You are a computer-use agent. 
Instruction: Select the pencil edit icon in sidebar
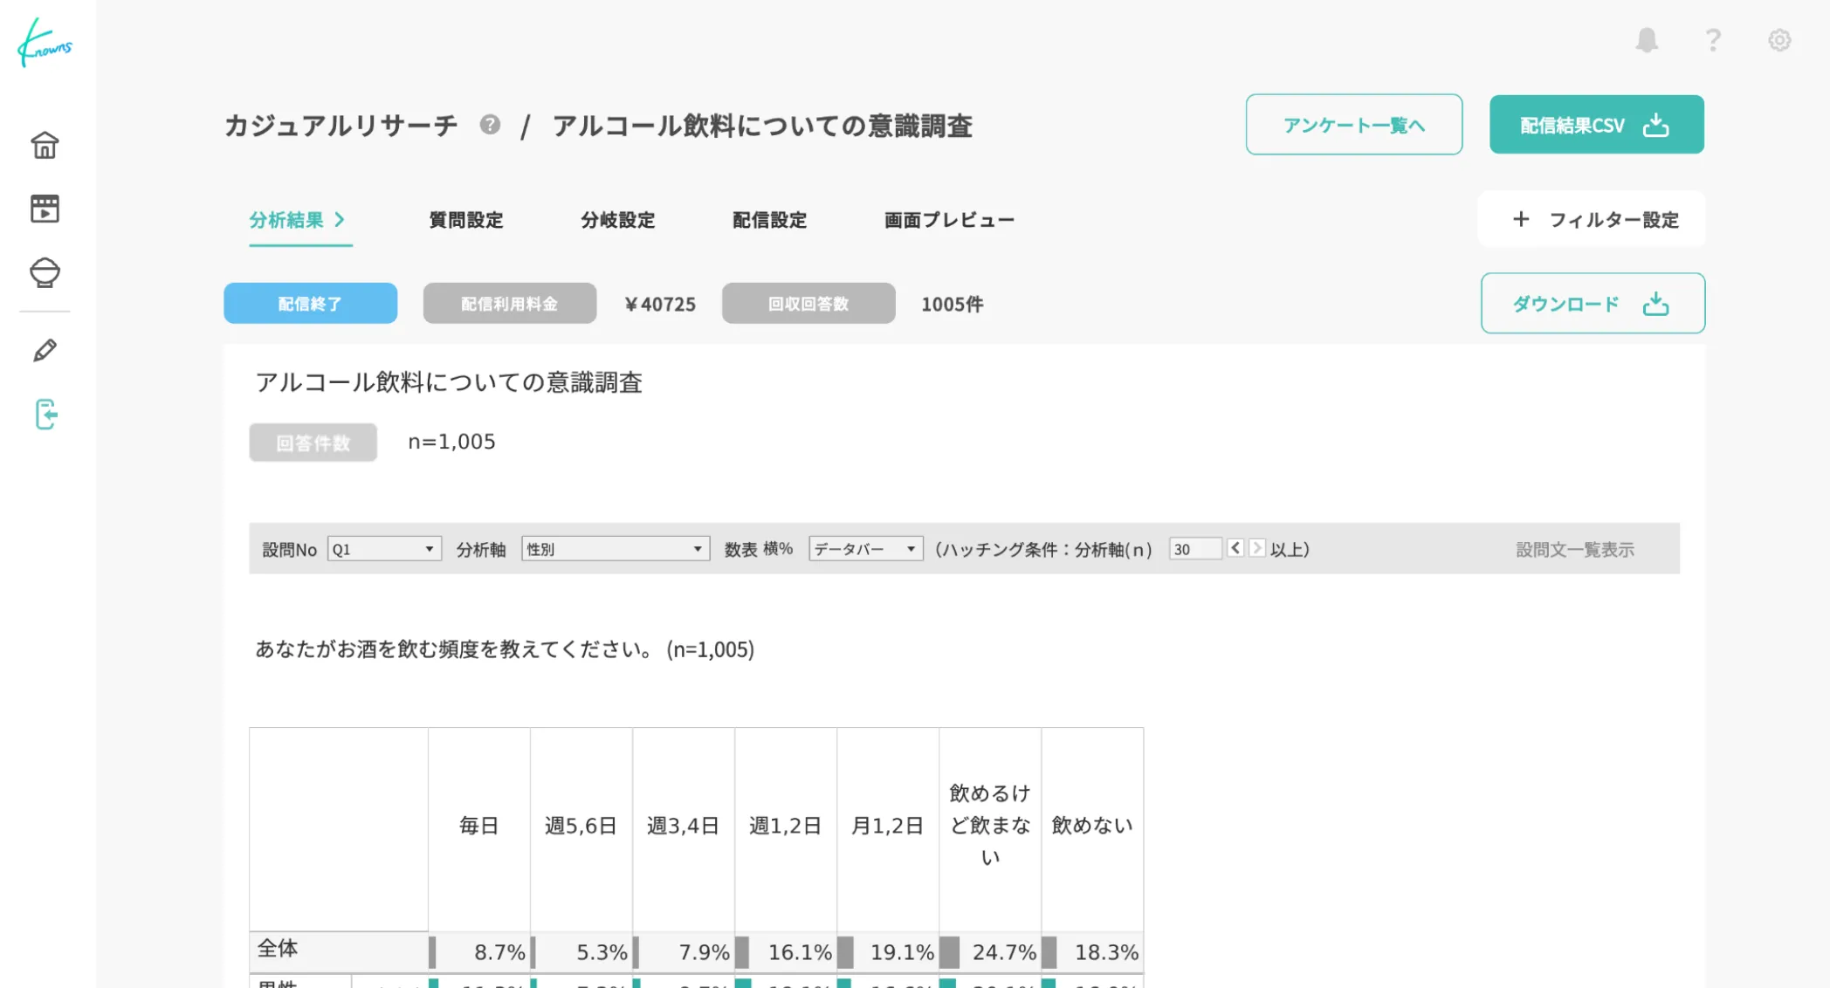(x=45, y=350)
